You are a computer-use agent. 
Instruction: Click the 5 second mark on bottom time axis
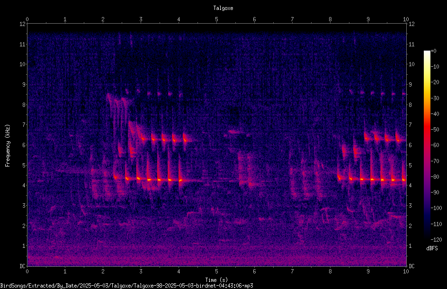[x=217, y=271]
